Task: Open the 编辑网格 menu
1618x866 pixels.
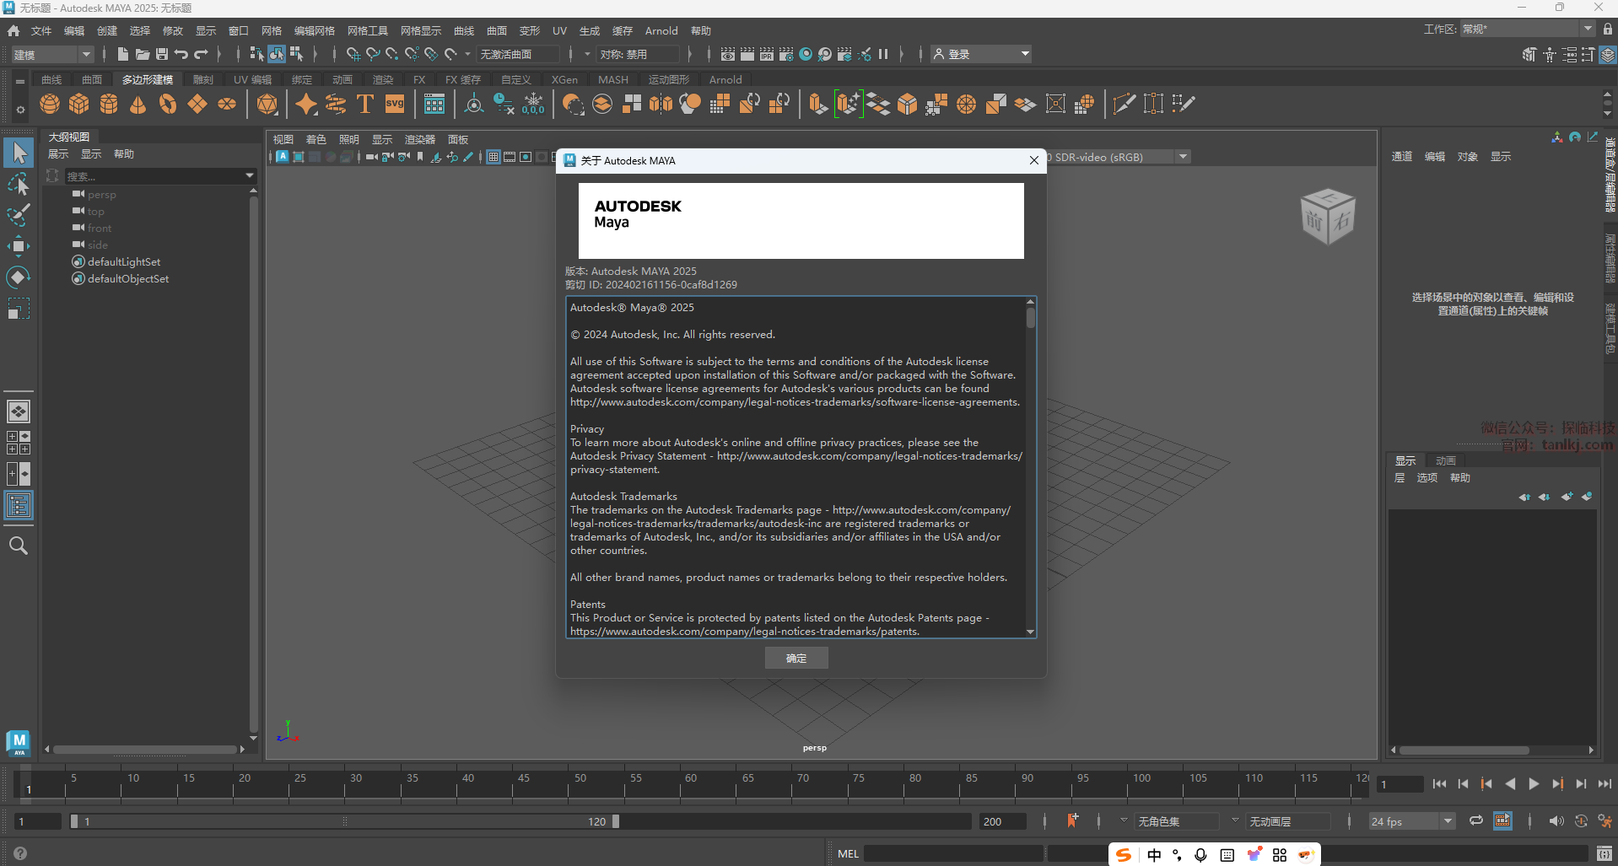Action: click(x=314, y=30)
